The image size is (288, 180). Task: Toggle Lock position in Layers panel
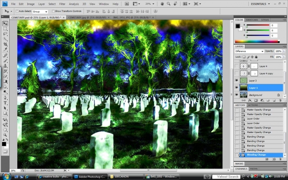[x=252, y=57]
